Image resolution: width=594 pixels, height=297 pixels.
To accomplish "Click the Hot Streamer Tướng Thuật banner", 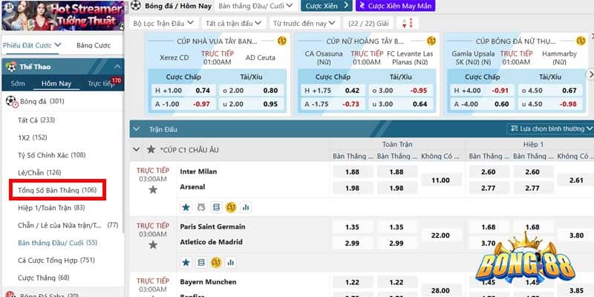I will tap(63, 16).
